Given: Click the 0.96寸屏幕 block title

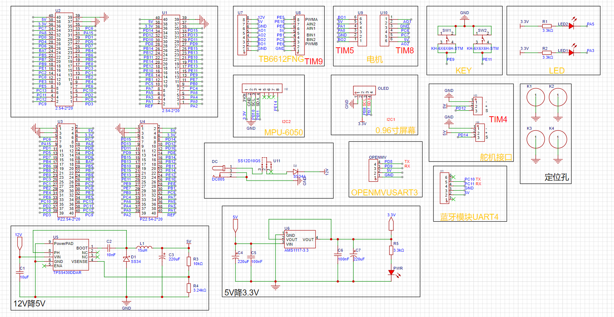Looking at the screenshot, I should (396, 130).
